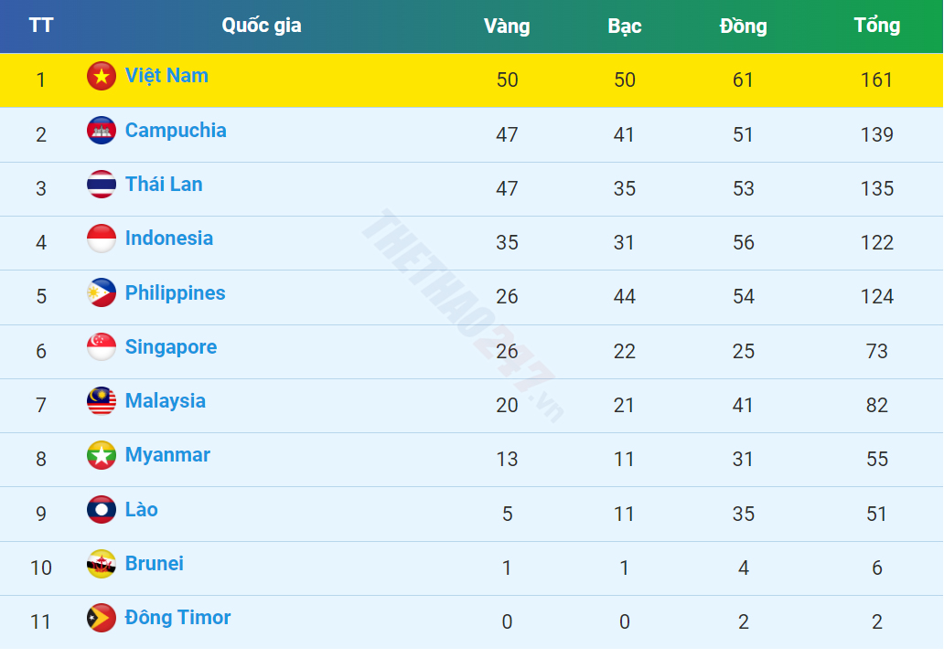Click the Vietnam flag icon
Image resolution: width=944 pixels, height=658 pixels.
102,76
